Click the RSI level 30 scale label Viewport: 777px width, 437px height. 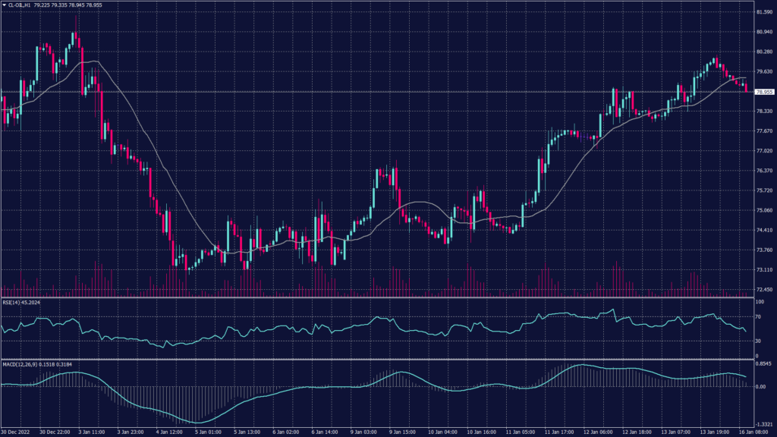[759, 341]
